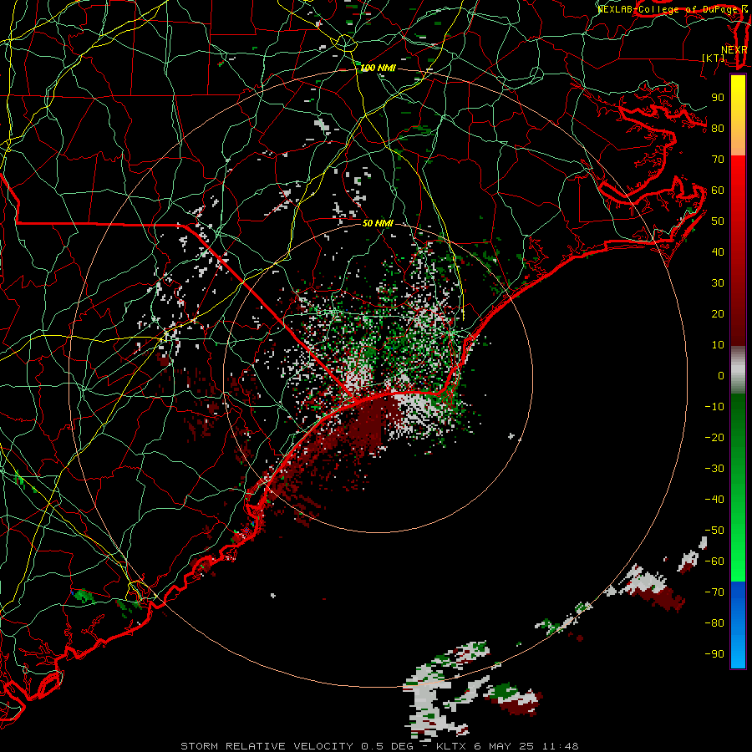Click the 50 value on the velocity scale
752x752 pixels.
(x=718, y=221)
